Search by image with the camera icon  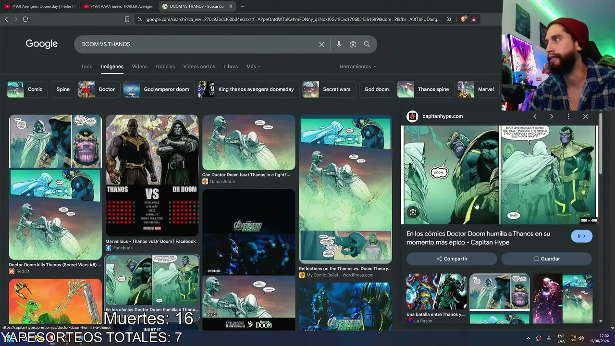click(353, 44)
